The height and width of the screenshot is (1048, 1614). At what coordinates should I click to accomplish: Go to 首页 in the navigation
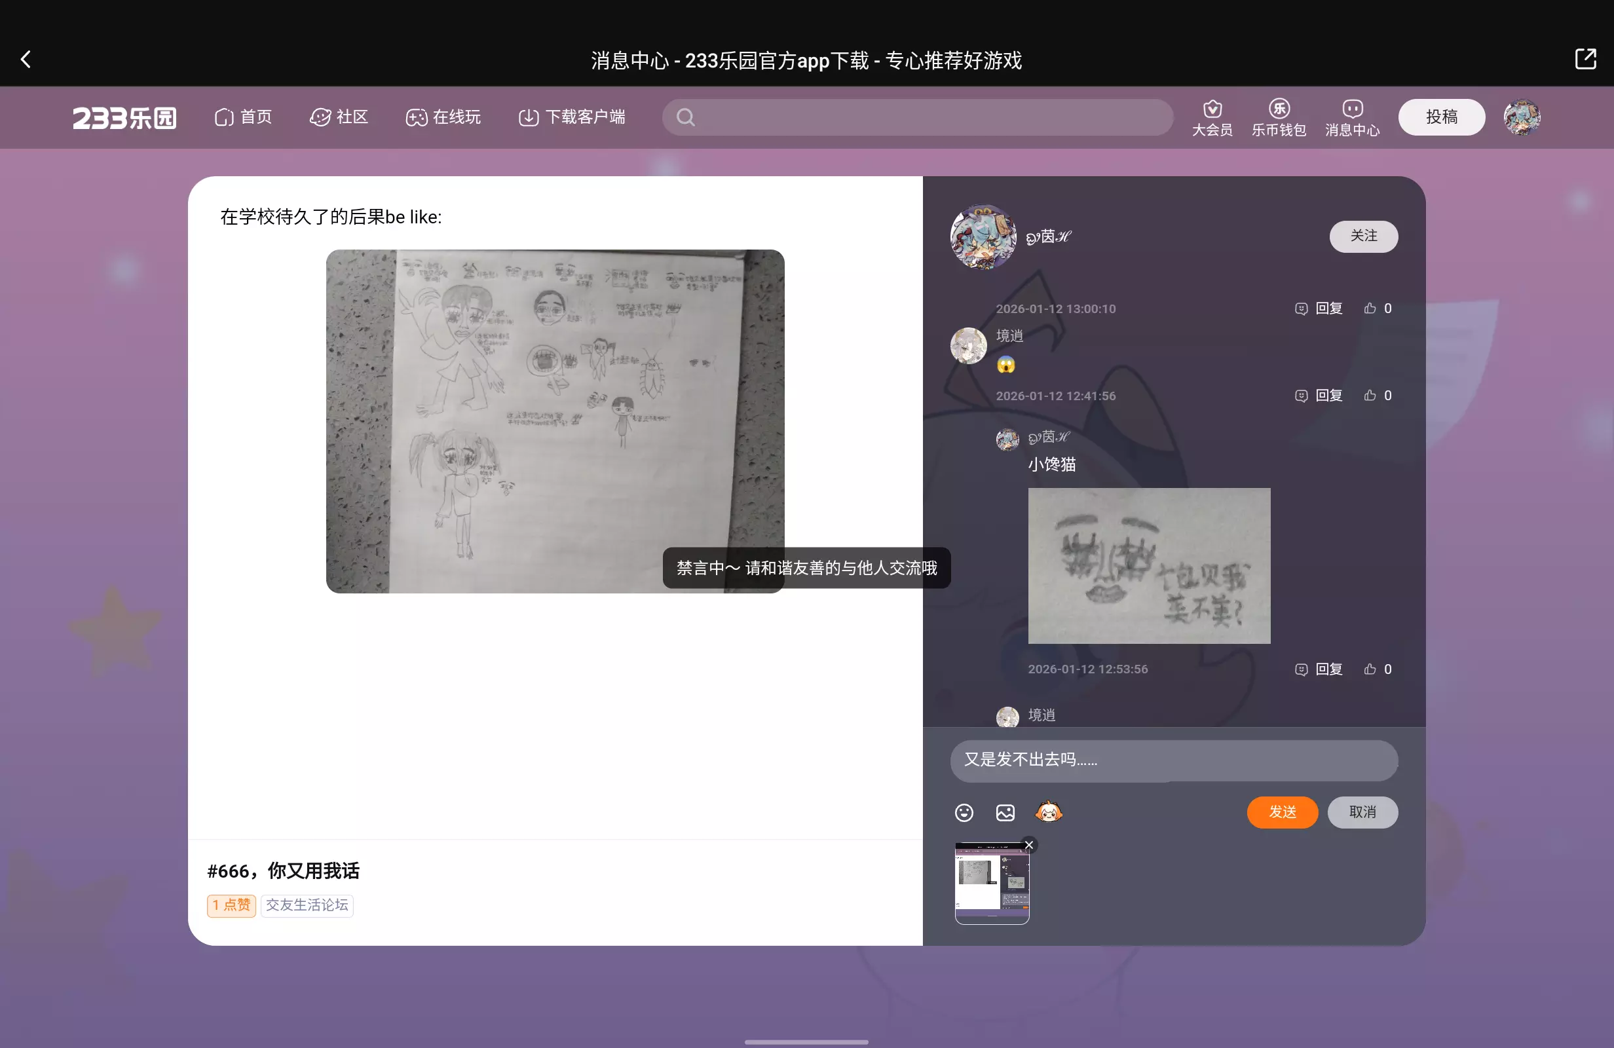(x=244, y=117)
